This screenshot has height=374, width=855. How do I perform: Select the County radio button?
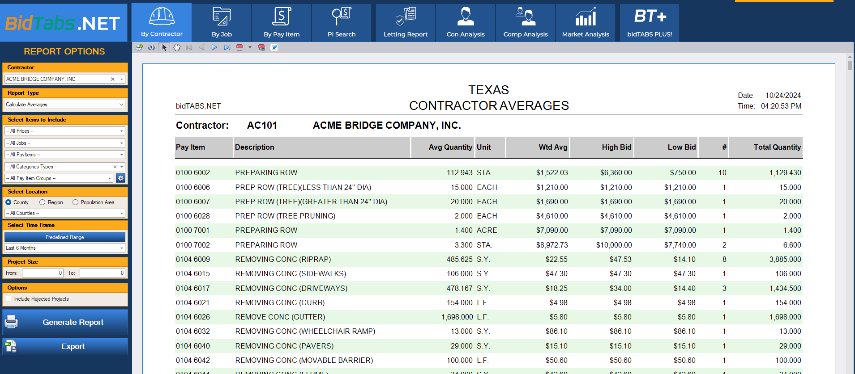[8, 202]
